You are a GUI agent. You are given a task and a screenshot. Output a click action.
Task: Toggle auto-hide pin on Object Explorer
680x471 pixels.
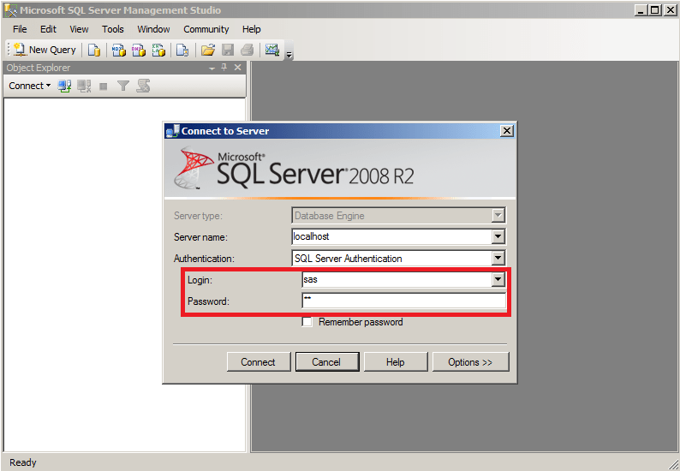224,67
